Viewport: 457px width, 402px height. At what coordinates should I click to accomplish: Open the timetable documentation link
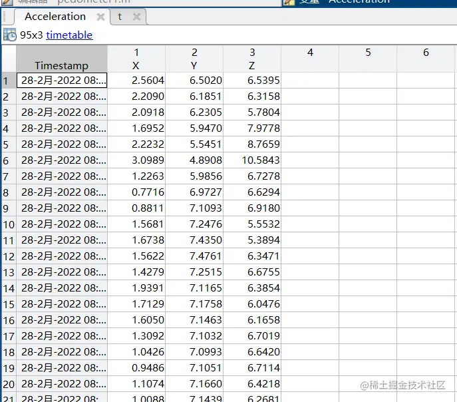69,35
